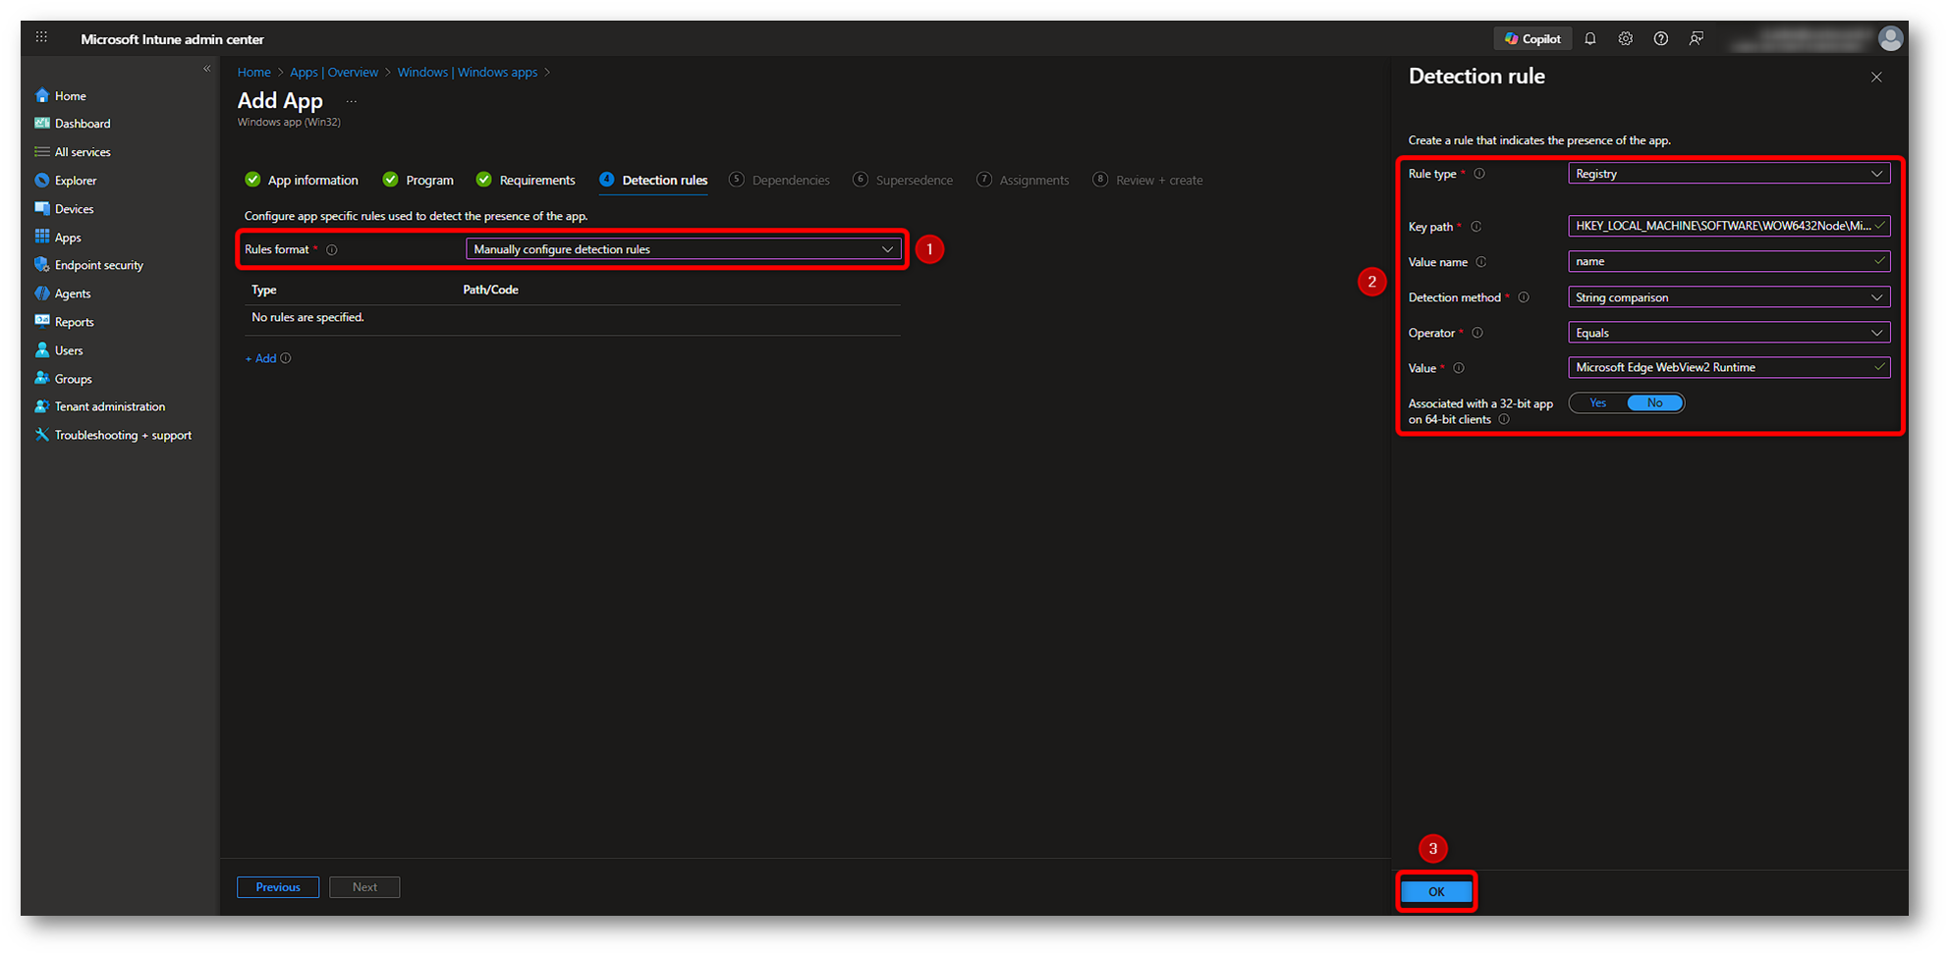Screen dimensions: 1950x957
Task: Select Yes for 32-bit app association
Action: coord(1597,403)
